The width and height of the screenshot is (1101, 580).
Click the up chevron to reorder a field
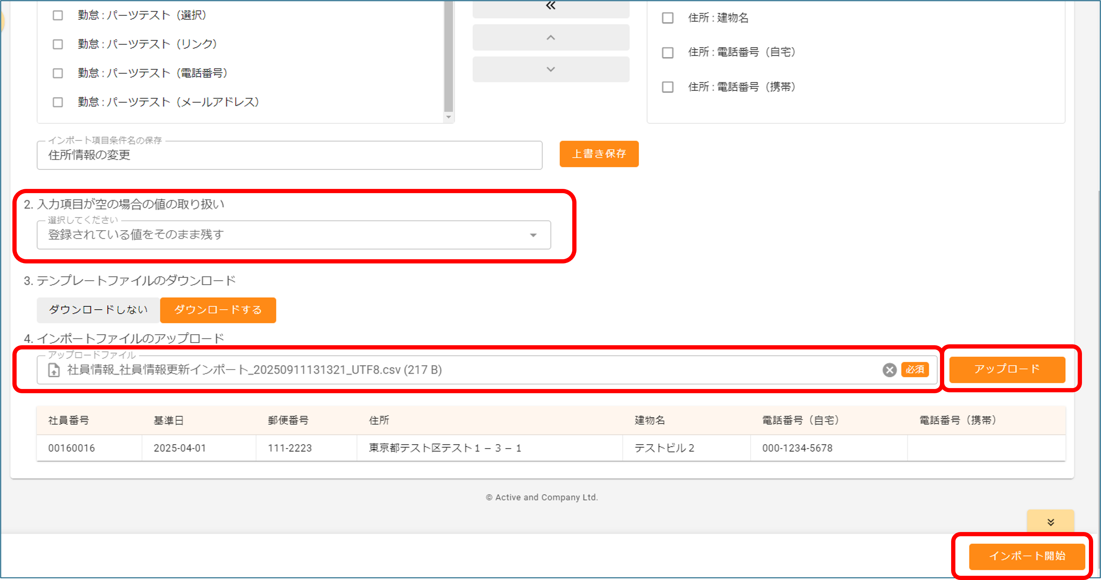[x=550, y=37]
